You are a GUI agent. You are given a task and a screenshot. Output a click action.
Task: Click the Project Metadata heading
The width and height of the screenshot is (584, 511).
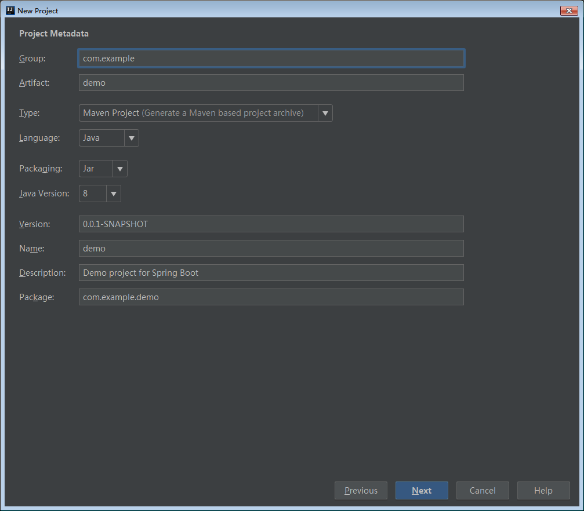[54, 34]
